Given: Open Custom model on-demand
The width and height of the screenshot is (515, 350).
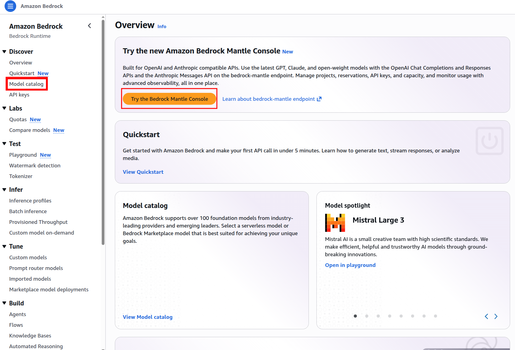Looking at the screenshot, I should (42, 233).
